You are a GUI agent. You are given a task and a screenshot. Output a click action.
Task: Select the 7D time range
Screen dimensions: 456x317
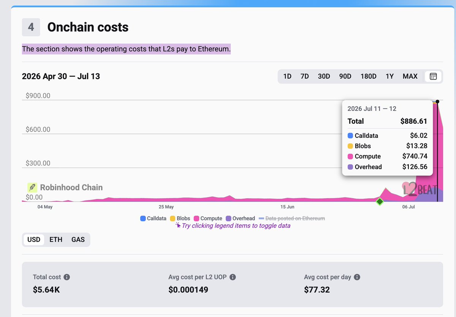click(305, 76)
